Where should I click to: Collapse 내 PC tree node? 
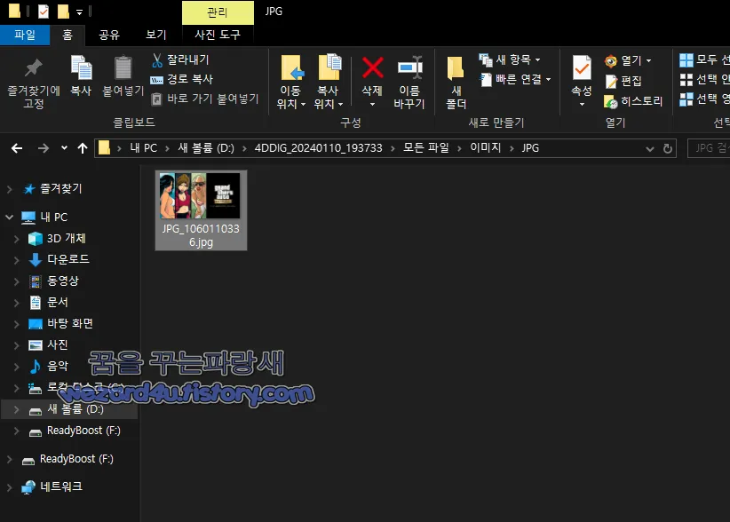coord(9,217)
